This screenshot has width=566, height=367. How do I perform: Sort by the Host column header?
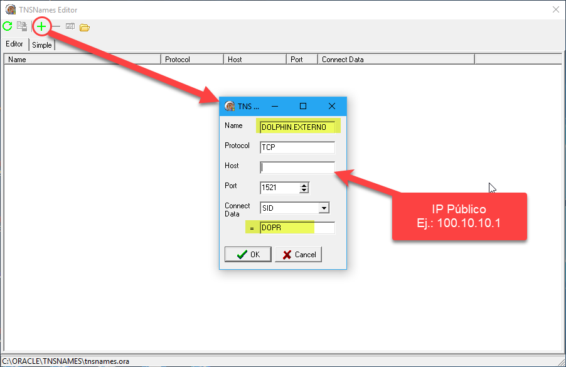click(255, 59)
